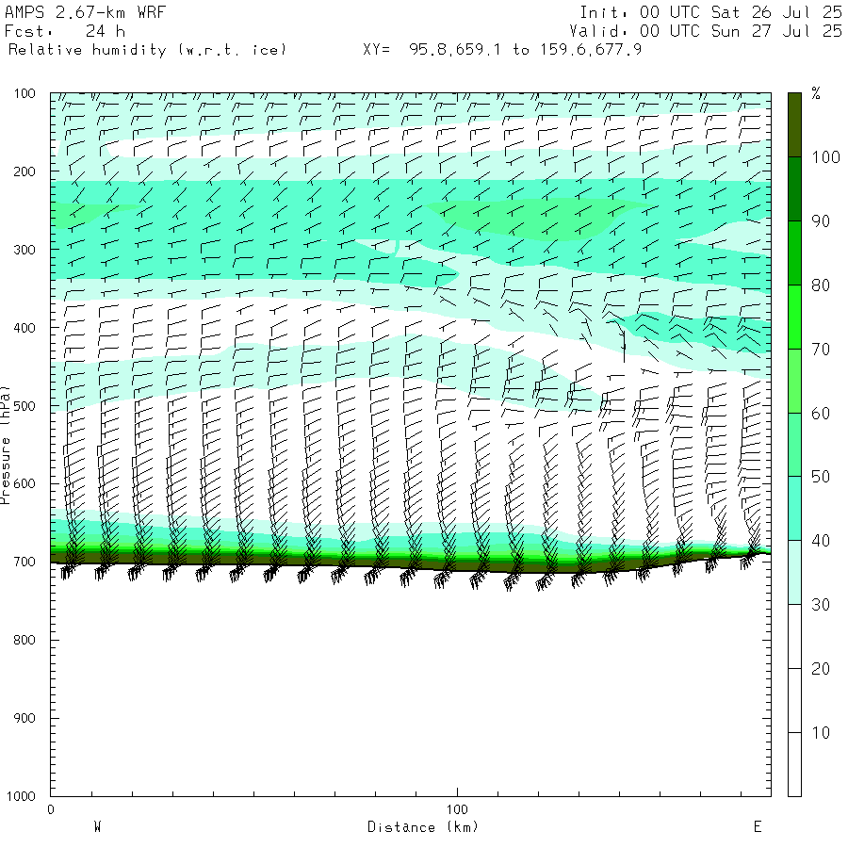Click the 'Init: 00 UTC Sat 26 Jul 25' text

(710, 12)
